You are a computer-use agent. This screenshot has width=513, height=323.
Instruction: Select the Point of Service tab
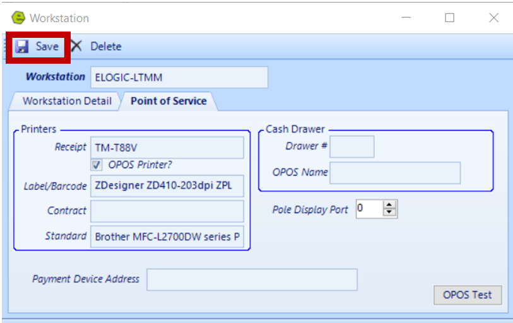pyautogui.click(x=168, y=101)
